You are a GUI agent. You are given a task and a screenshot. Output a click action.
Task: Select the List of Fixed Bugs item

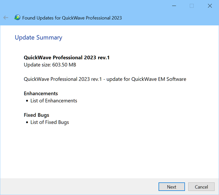tap(50, 122)
